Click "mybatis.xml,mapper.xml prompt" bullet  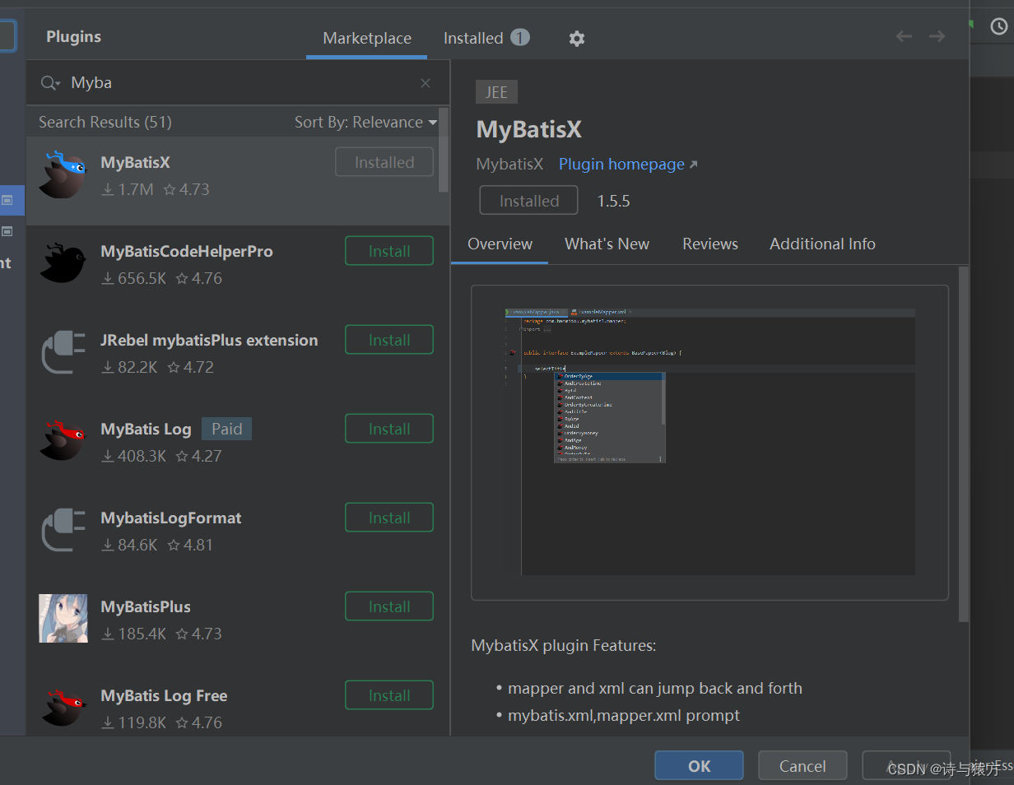[624, 715]
